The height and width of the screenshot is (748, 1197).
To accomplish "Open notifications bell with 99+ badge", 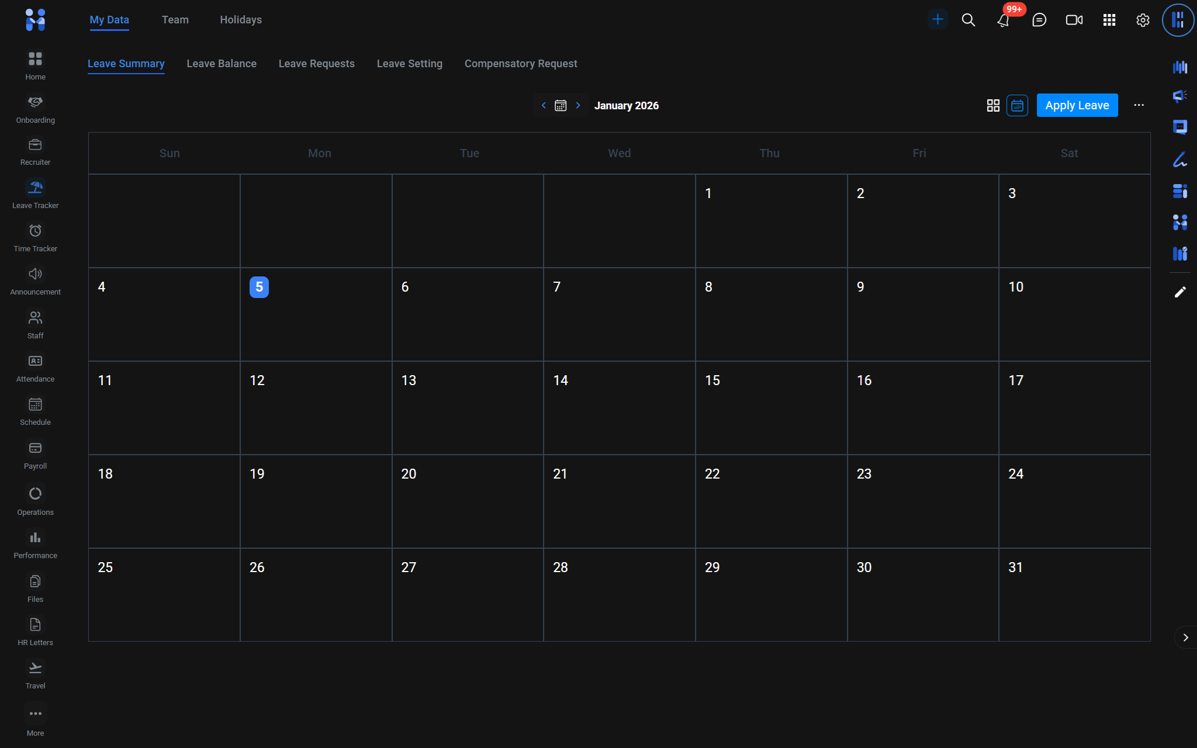I will (x=1003, y=20).
